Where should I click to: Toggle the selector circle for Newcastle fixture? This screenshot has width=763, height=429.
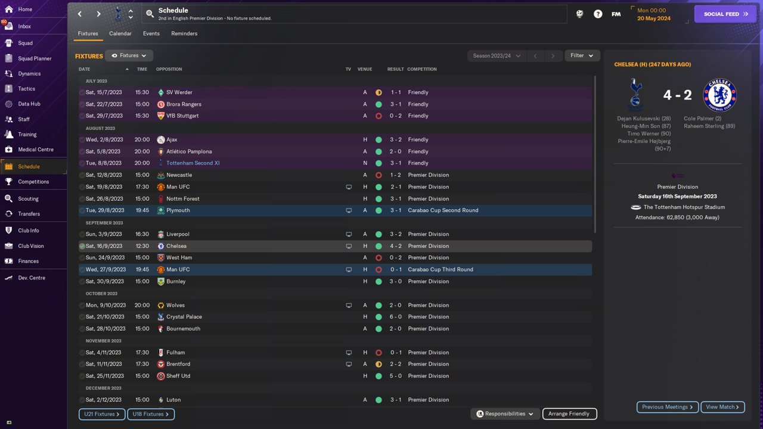click(x=82, y=175)
